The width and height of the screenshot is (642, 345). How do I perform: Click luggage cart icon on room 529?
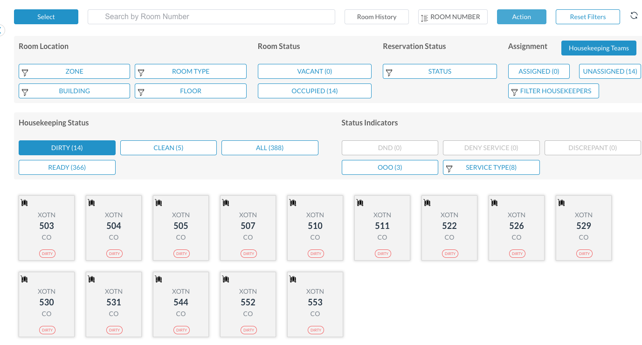(x=562, y=202)
